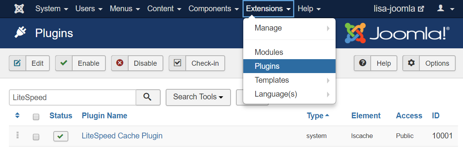Open the LiteSpeed Cache Plugin link
Screen dimensions: 463x150
pos(122,136)
